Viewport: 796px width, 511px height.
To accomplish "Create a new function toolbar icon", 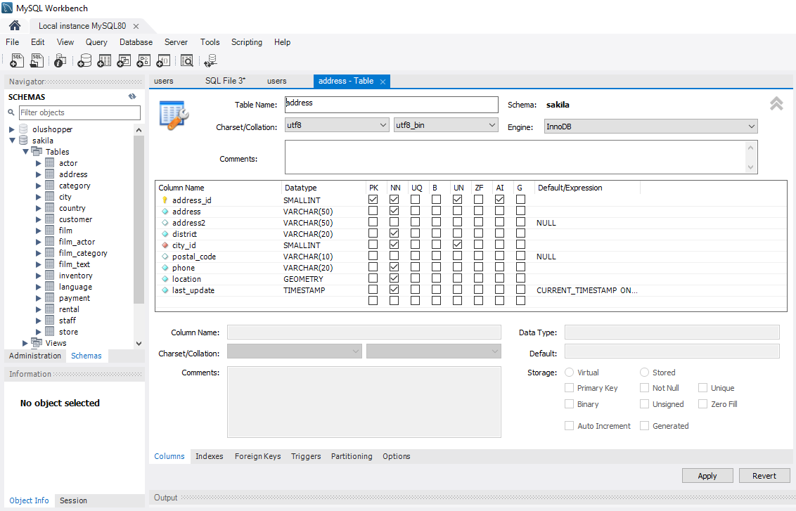I will tap(163, 61).
